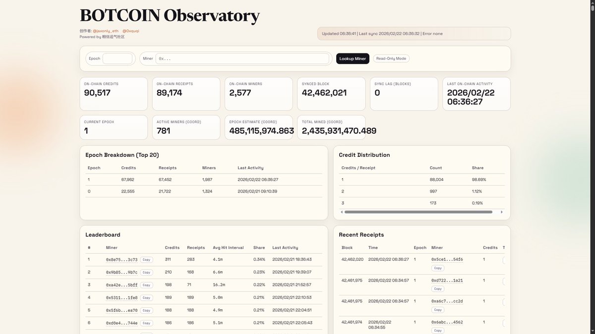
Task: Click the Sync Lag (Blocks) card
Action: pos(404,94)
